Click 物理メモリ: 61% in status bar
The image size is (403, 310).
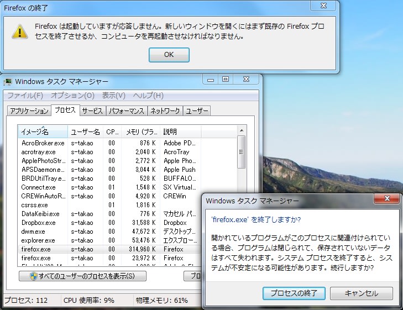pos(161,300)
